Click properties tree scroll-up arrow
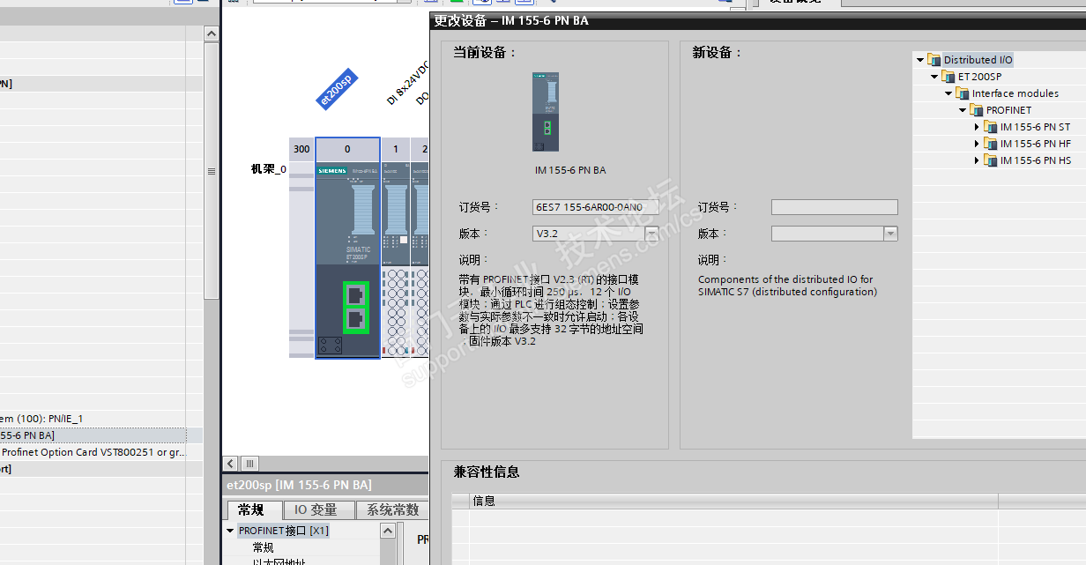The height and width of the screenshot is (565, 1086). tap(388, 531)
